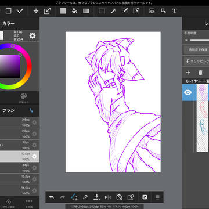Image resolution: width=209 pixels, height=209 pixels.
Task: Select the rectangular Selection tool
Action: (102, 11)
